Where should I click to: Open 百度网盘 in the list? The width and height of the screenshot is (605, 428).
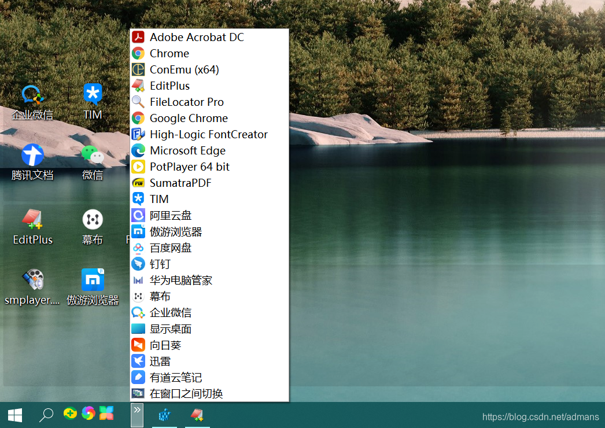point(209,248)
